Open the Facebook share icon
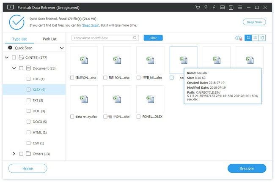Viewport: 275px width, 182px height. click(214, 8)
